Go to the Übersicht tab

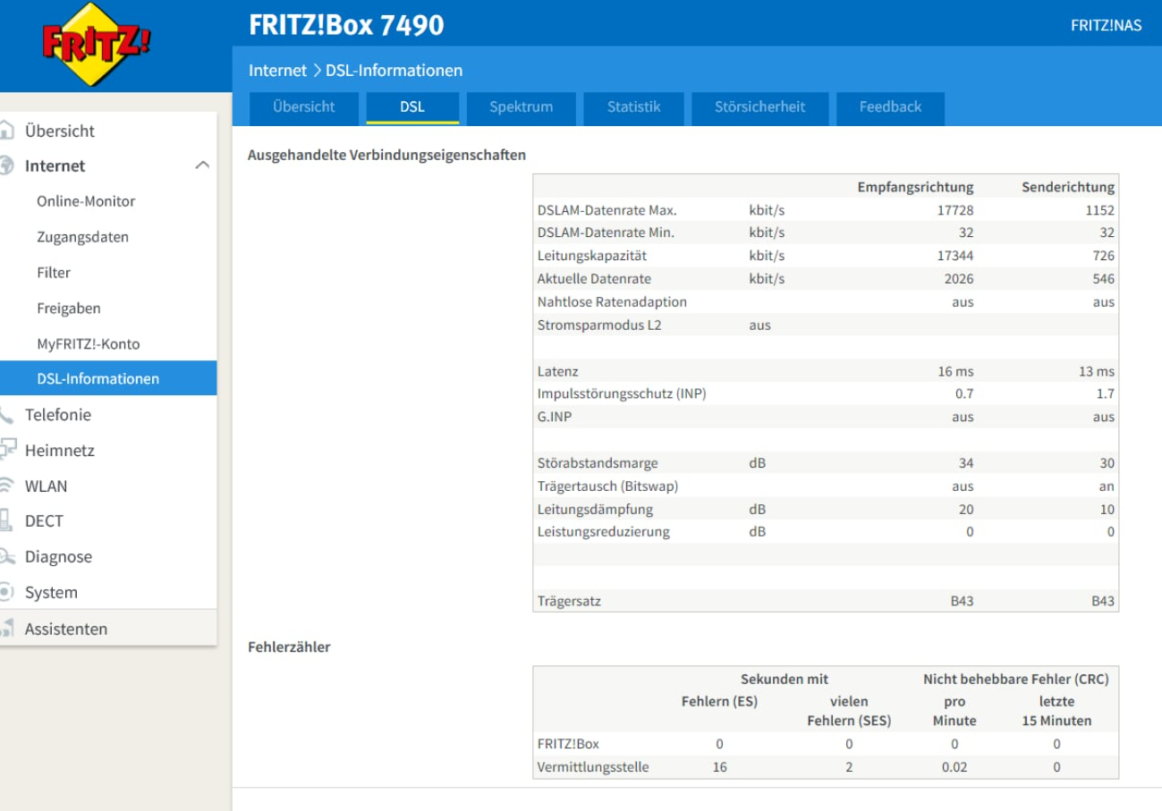coord(303,107)
